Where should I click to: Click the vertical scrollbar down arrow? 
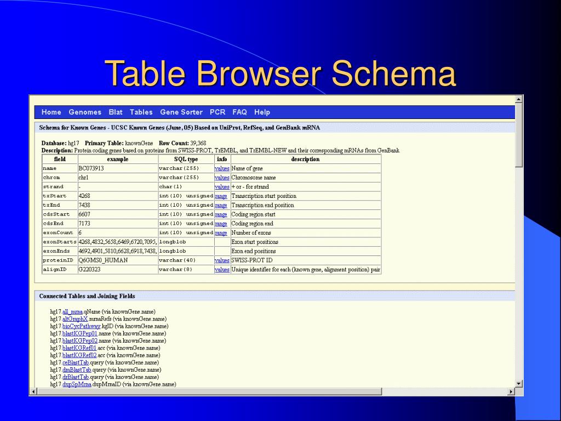[519, 383]
